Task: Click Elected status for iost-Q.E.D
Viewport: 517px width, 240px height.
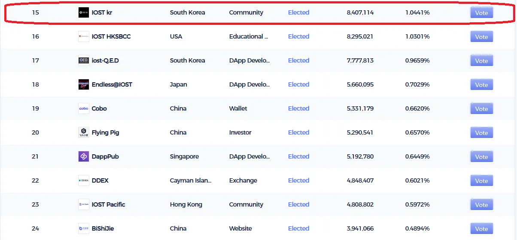Action: click(298, 60)
